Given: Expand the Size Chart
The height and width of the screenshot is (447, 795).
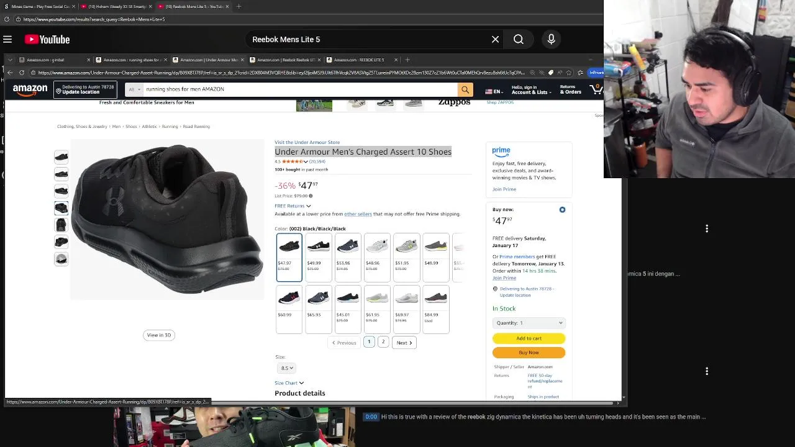Looking at the screenshot, I should click(289, 383).
